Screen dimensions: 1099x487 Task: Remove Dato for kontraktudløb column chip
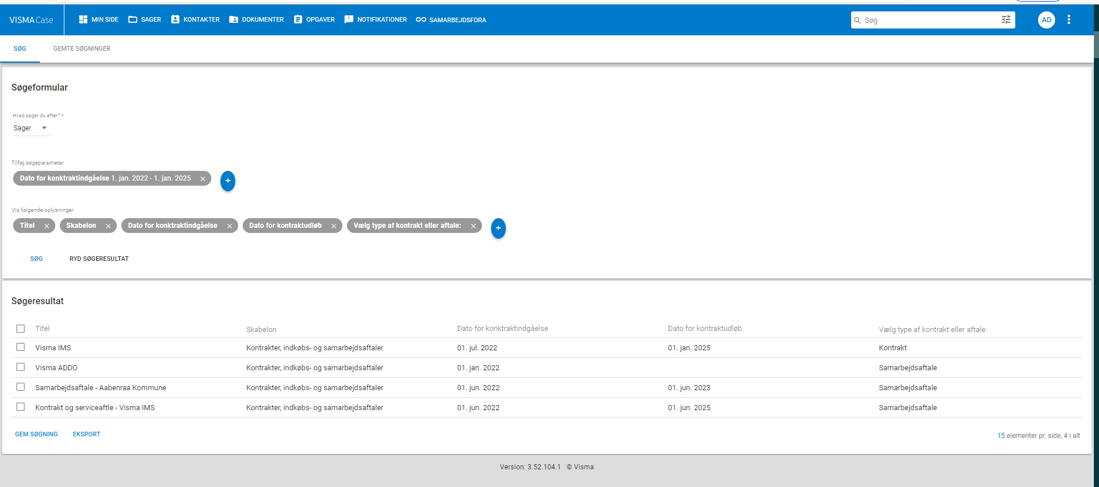tap(334, 226)
